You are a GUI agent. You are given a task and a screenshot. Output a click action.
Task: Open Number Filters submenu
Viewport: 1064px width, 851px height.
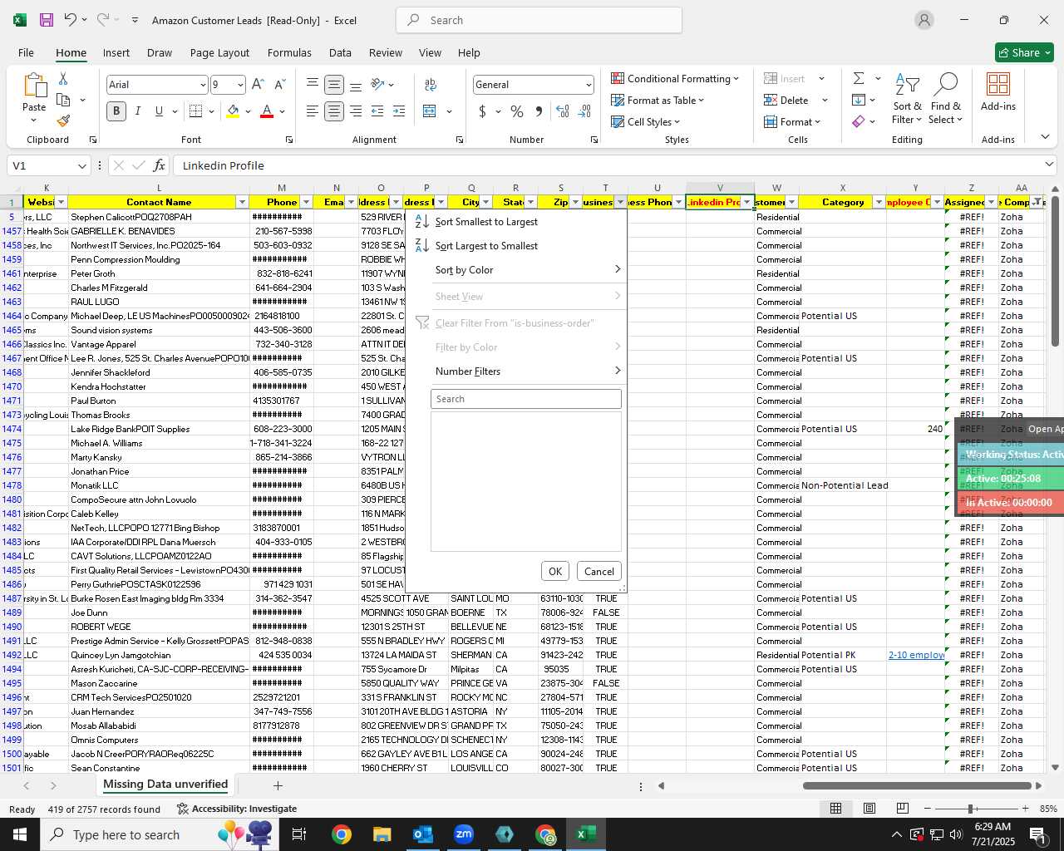[517, 371]
